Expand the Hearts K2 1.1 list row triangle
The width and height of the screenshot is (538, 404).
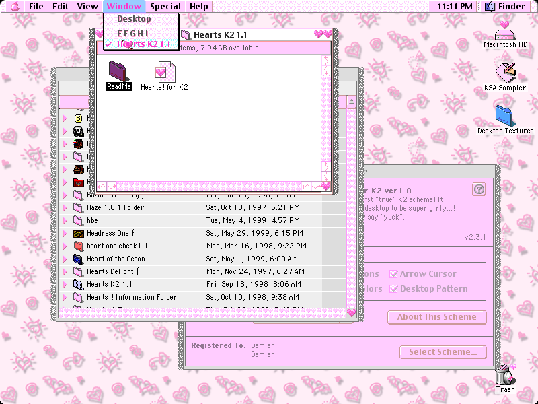pos(65,284)
